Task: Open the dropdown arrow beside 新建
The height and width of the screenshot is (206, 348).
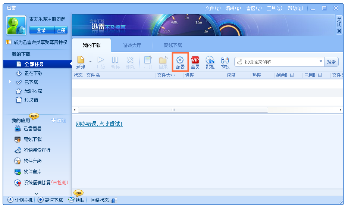Action: (90, 62)
